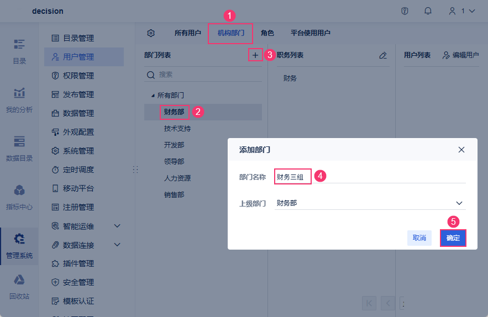488x317 pixels.
Task: Switch to the 角色 tab
Action: coord(267,33)
